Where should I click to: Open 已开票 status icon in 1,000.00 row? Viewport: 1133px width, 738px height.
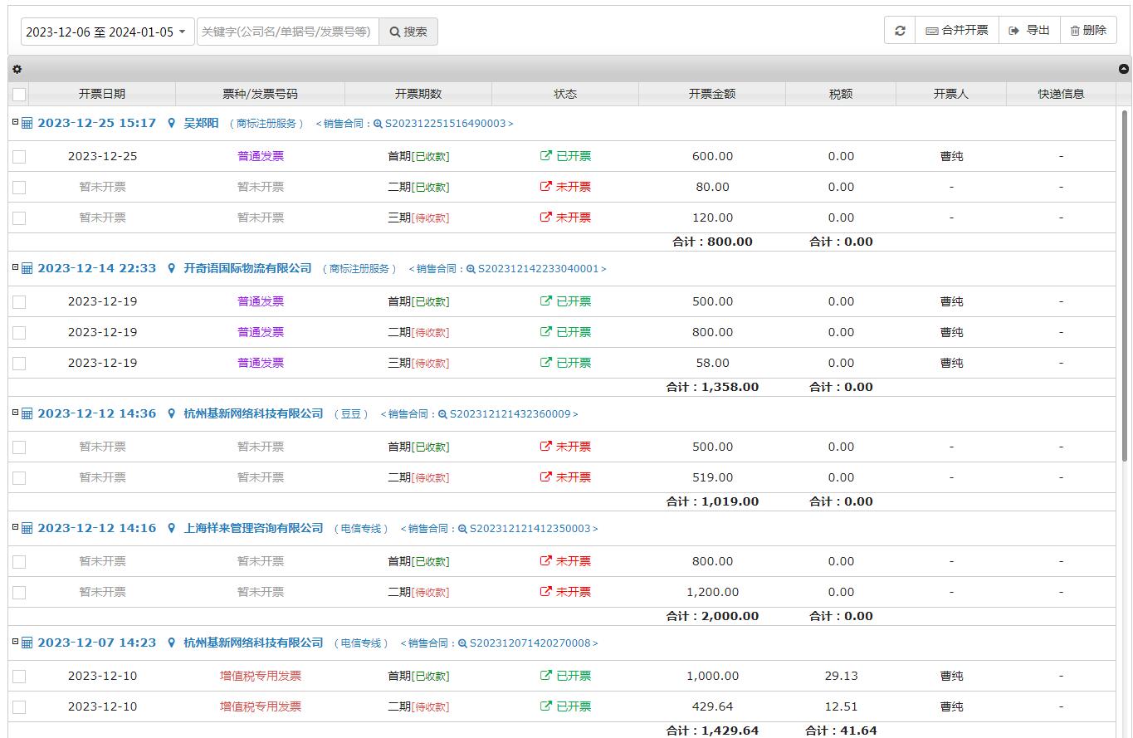[545, 675]
